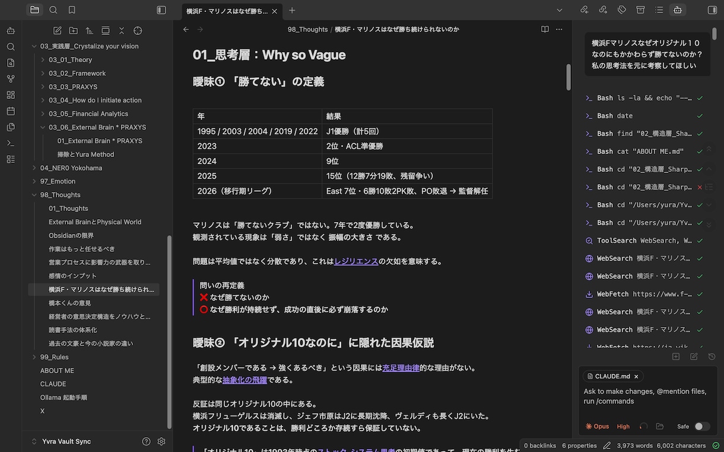
Task: Open conversation history clock icon
Action: tap(712, 357)
